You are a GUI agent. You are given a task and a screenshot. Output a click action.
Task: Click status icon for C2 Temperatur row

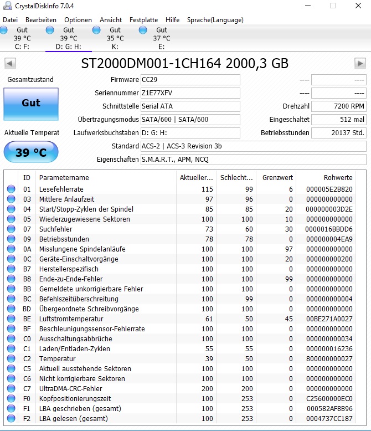click(11, 358)
